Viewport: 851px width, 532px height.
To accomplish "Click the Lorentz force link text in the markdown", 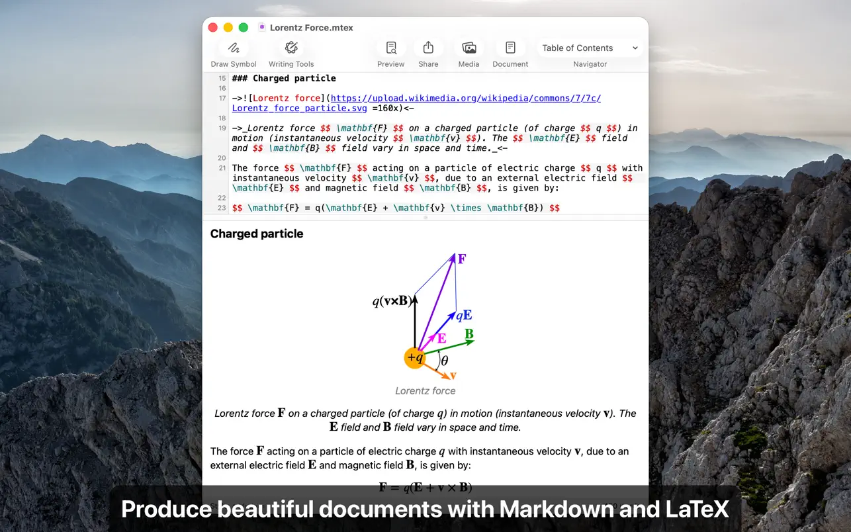I will pos(289,98).
